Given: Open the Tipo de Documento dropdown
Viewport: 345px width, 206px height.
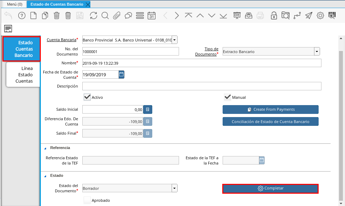Looking at the screenshot, I should click(x=317, y=52).
